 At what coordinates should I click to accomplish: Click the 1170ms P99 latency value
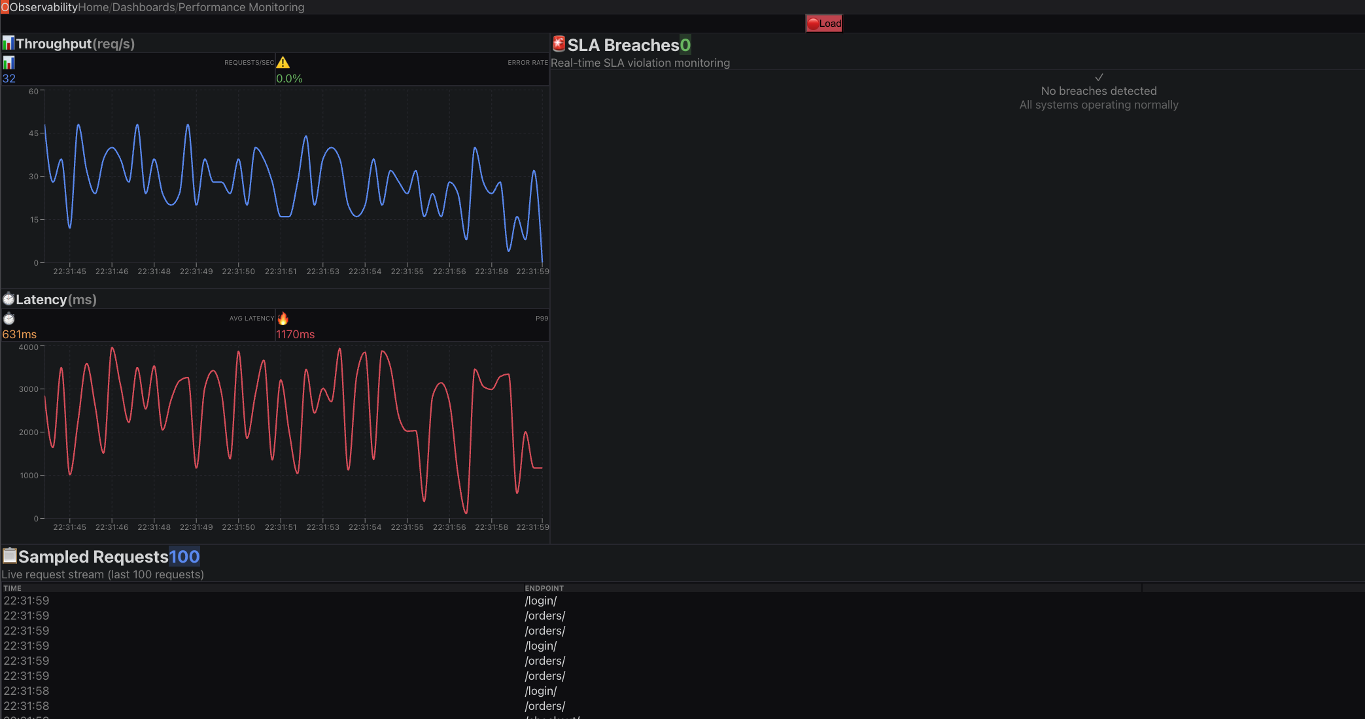click(295, 334)
